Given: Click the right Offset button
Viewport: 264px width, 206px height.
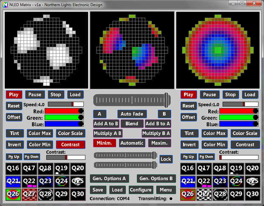Looking at the screenshot, I should (189, 117).
